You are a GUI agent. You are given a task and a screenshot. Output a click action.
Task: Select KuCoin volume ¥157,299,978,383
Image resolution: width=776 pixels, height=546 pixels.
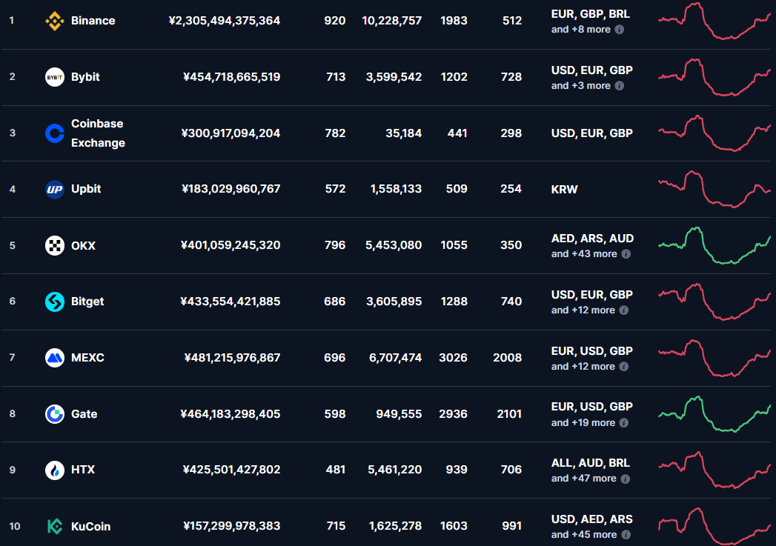[x=231, y=526]
